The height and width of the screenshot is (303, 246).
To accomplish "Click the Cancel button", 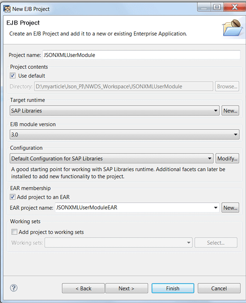I will (x=219, y=288).
